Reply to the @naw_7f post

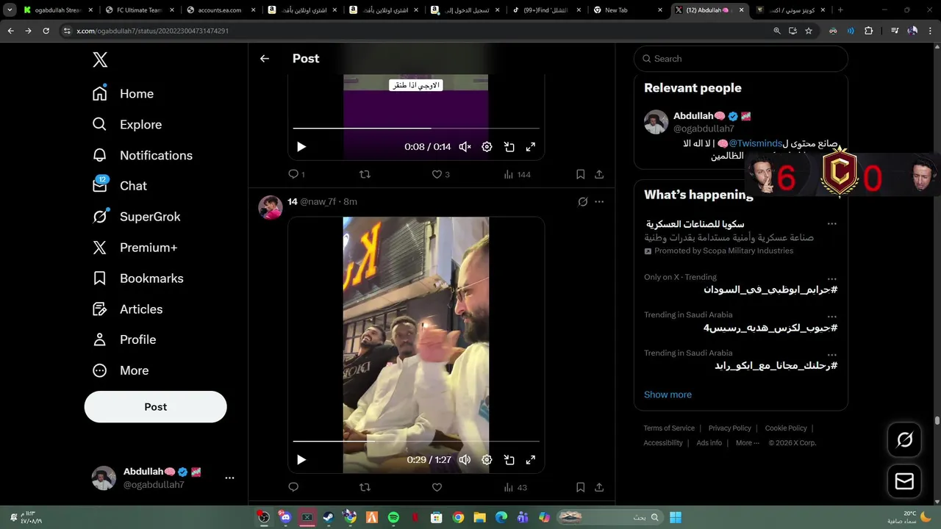pyautogui.click(x=293, y=487)
